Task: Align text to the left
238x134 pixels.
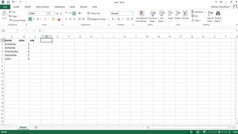Action: (x=67, y=19)
